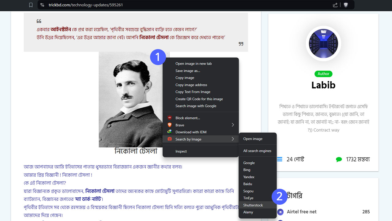This screenshot has width=392, height=221.
Task: Open Brave Shields lion icon
Action: 346,5
